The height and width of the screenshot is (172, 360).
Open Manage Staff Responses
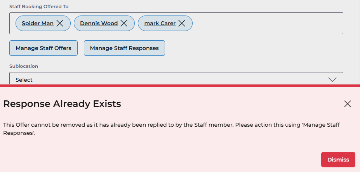(124, 48)
